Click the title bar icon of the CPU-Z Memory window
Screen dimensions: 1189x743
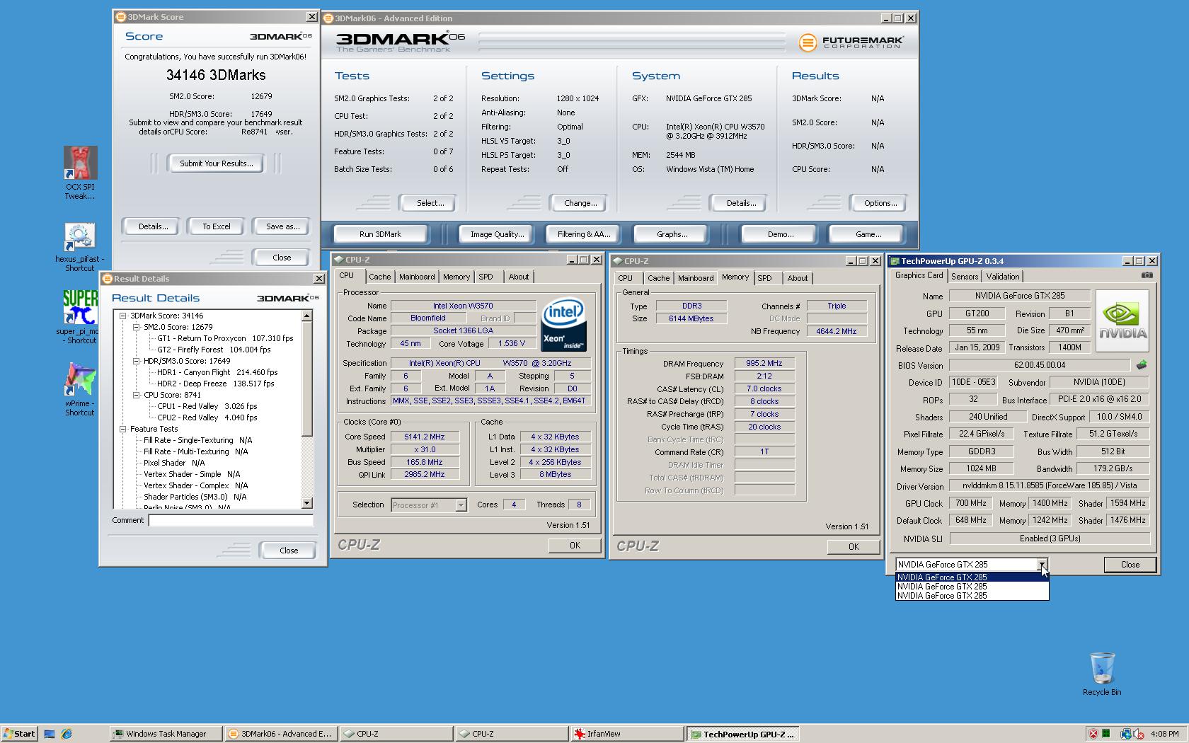(618, 261)
